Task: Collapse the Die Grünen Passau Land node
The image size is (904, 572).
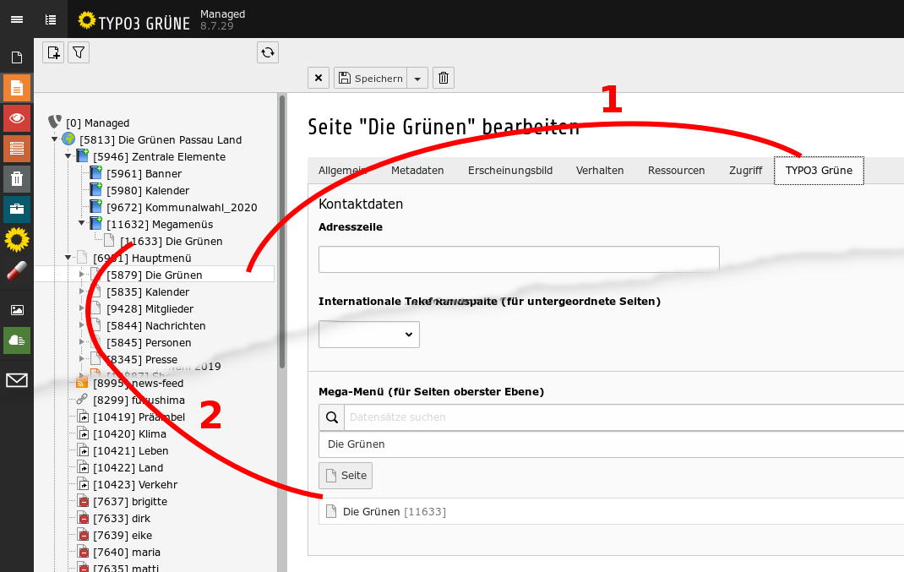Action: coord(54,139)
